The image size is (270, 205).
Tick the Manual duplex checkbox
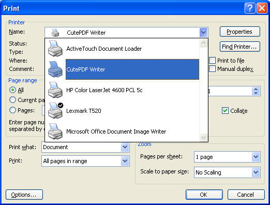212,69
